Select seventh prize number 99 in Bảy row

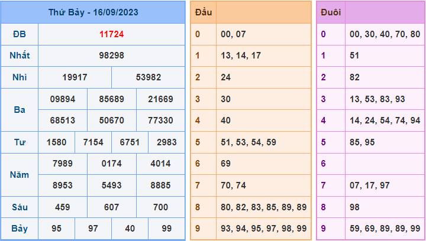[166, 229]
